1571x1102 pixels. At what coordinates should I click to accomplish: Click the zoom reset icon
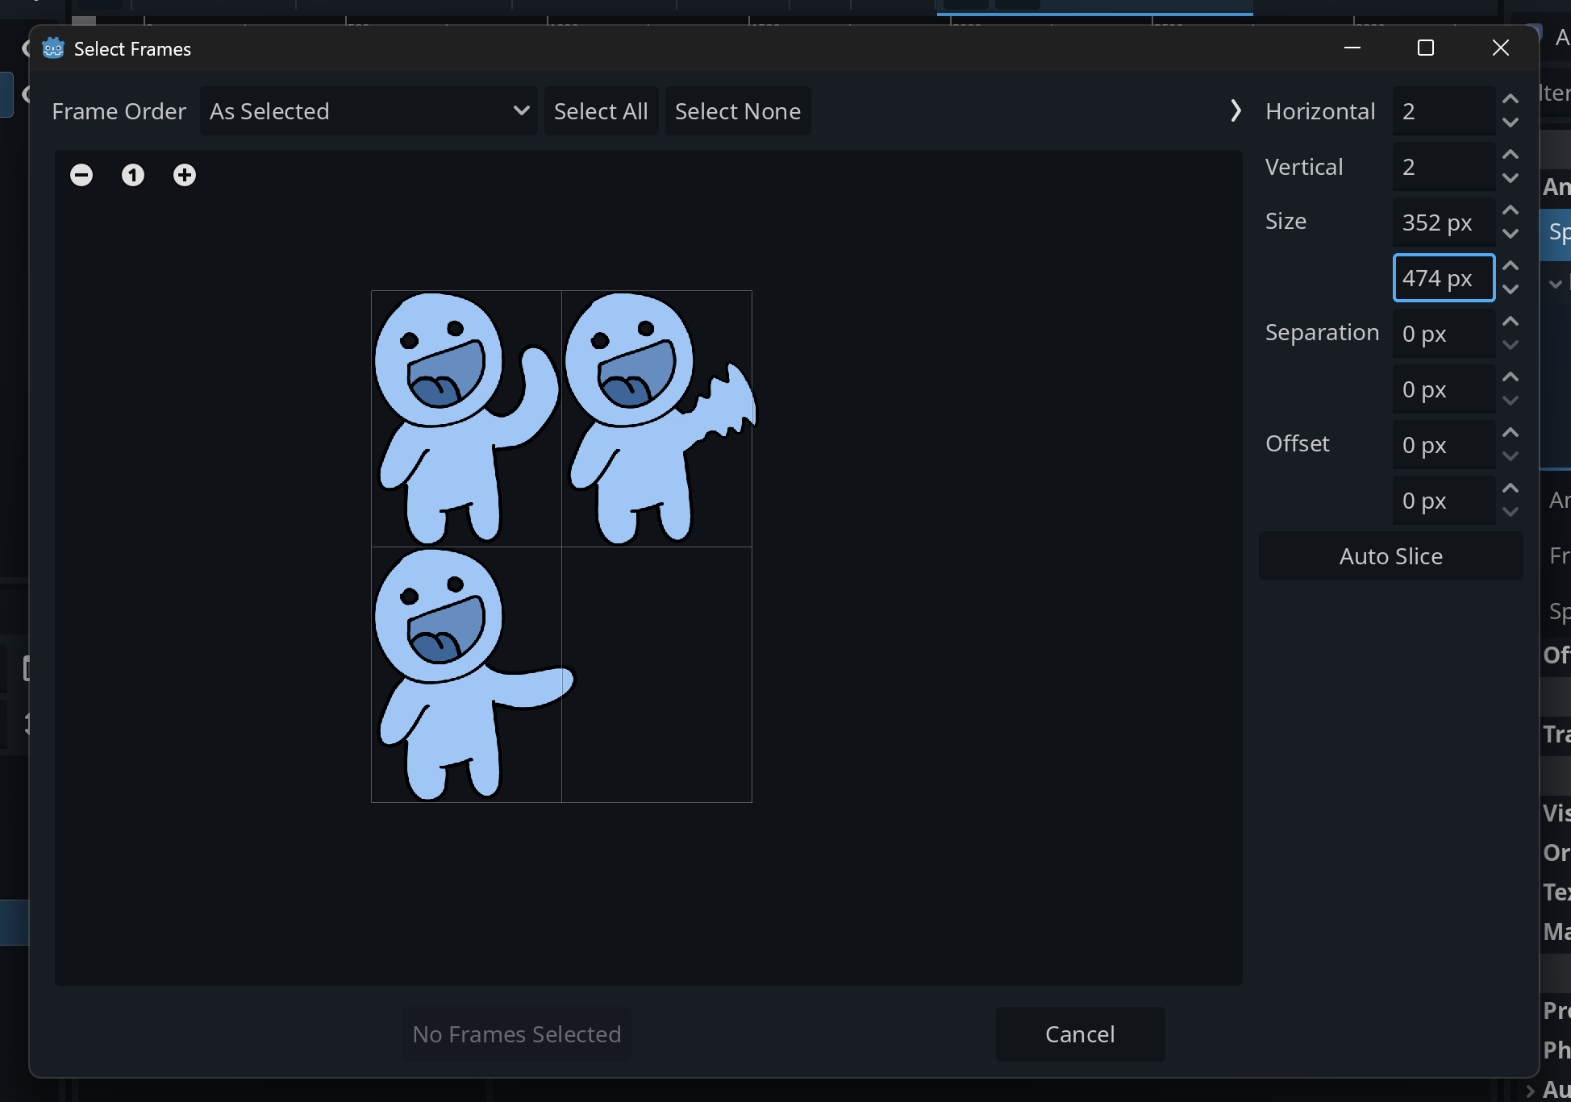(x=133, y=175)
